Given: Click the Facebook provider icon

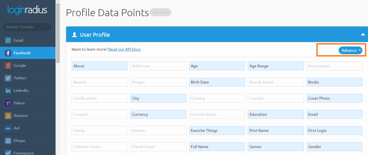Looking at the screenshot, I should [x=8, y=53].
